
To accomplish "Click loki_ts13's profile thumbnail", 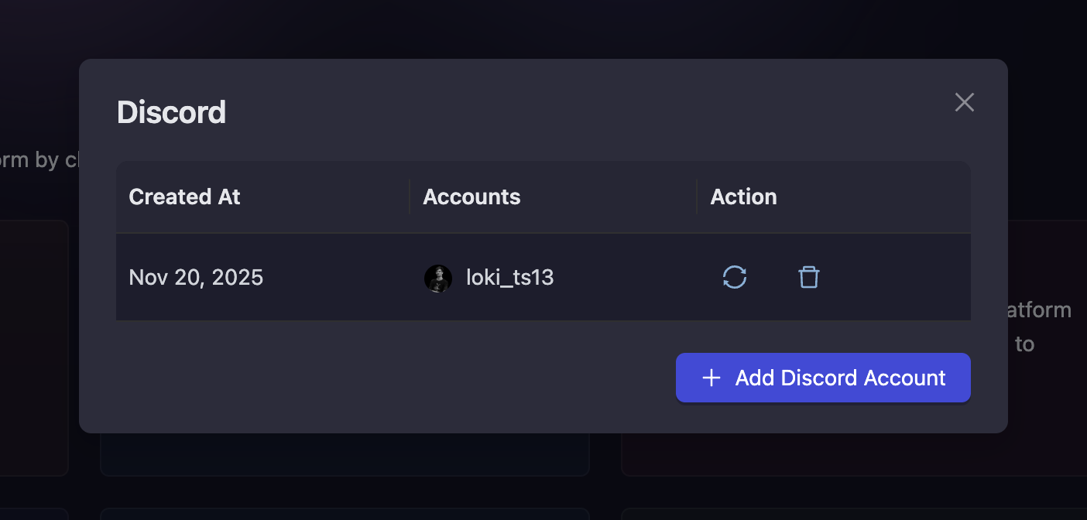I will point(439,277).
